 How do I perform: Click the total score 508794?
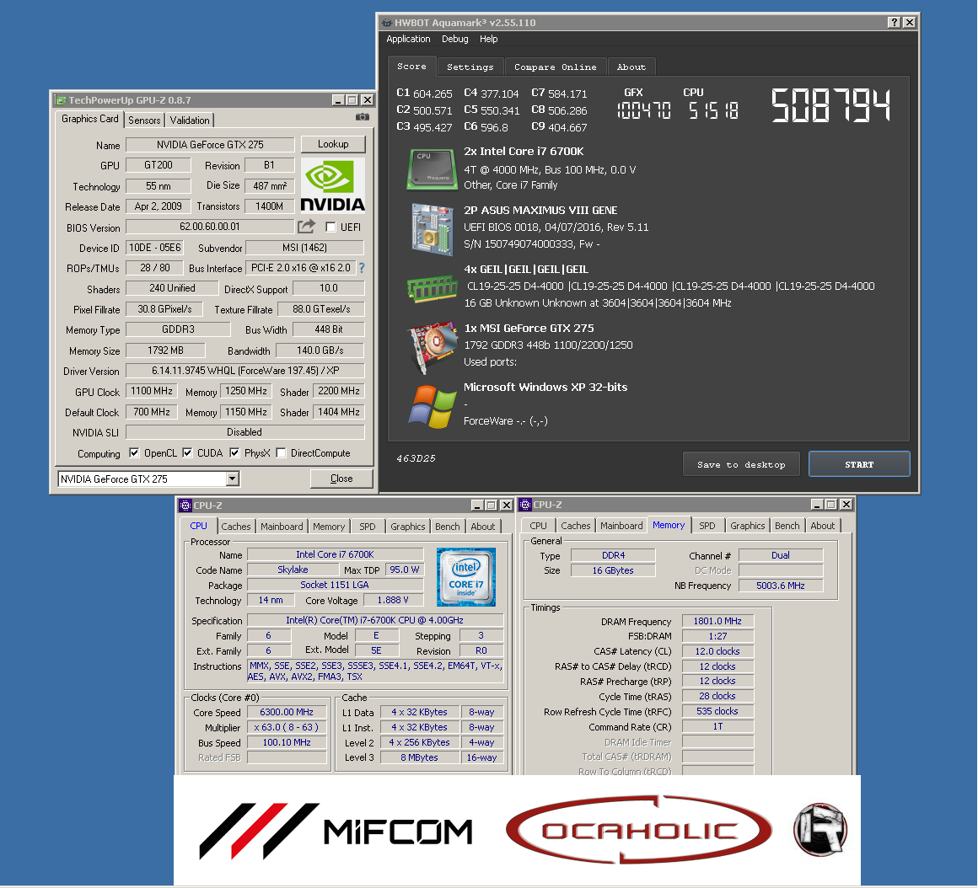[x=830, y=106]
